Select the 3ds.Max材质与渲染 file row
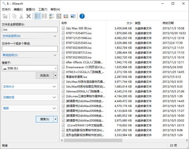Screen dimensions: 189x149 pos(85,82)
